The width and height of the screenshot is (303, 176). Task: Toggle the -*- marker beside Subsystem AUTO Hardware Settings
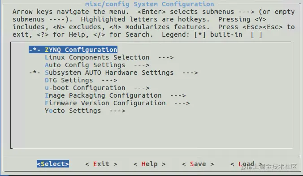tap(35, 73)
